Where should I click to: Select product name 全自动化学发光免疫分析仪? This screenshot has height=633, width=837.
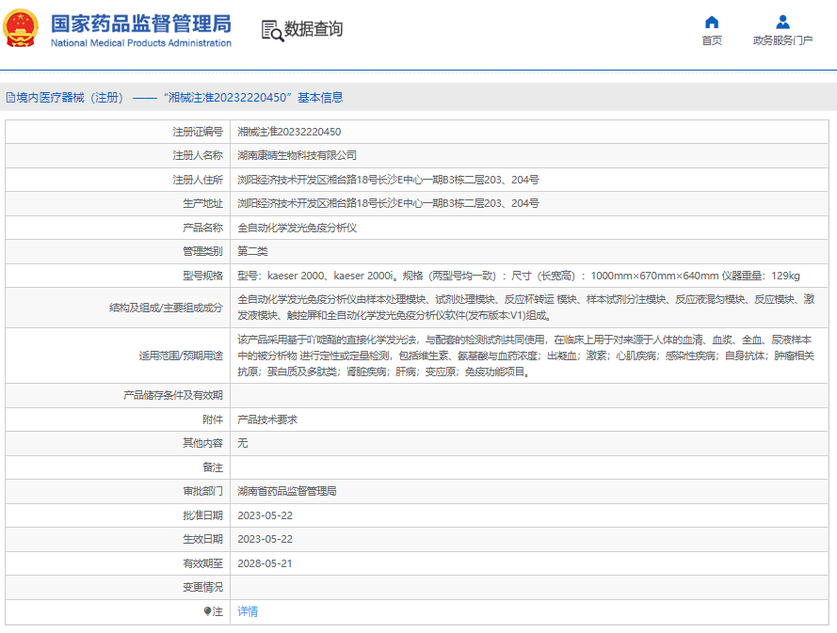tap(297, 228)
